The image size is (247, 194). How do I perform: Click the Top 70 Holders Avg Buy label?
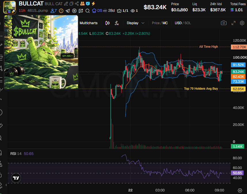[201, 89]
